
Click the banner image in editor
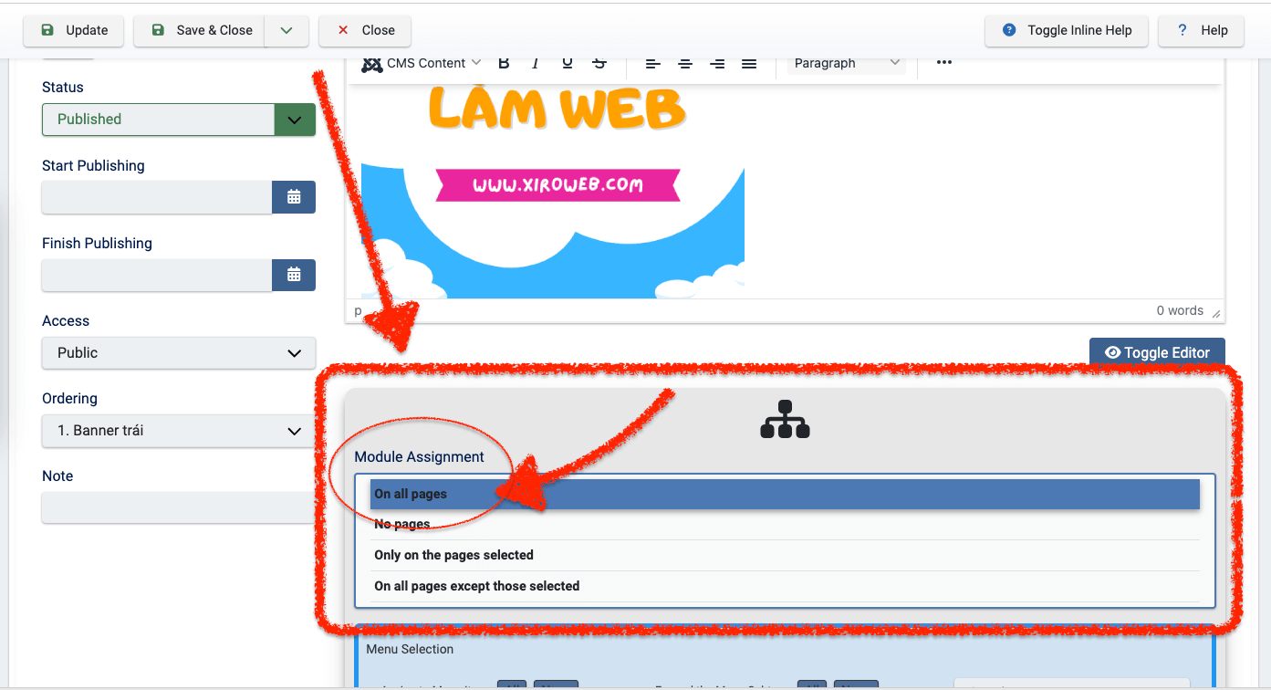click(553, 192)
